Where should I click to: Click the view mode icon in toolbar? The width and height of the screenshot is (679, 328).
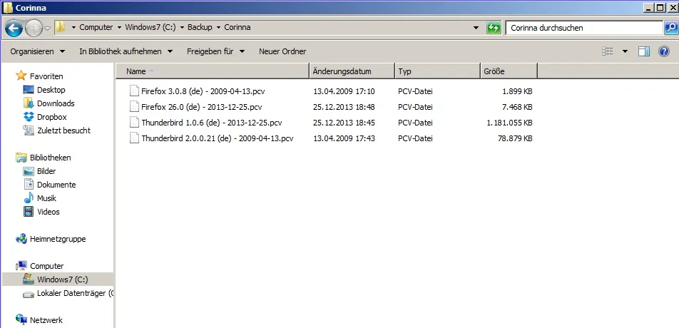pos(608,51)
